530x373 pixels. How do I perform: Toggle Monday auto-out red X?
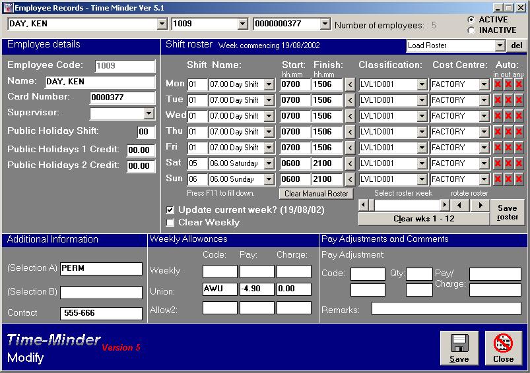pos(508,84)
